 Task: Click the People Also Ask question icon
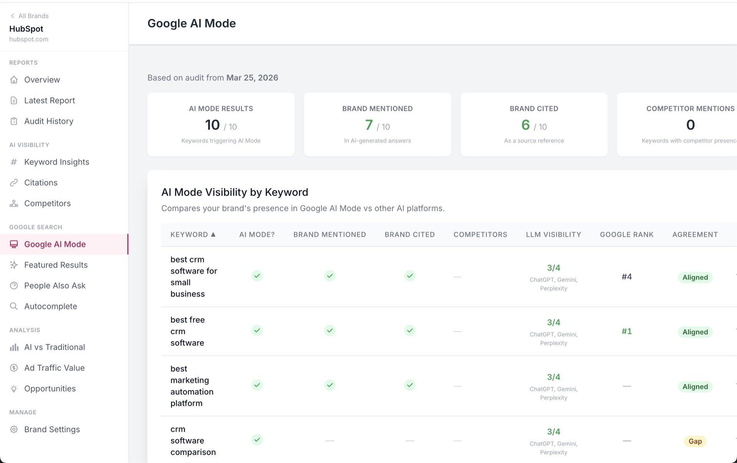(x=14, y=286)
